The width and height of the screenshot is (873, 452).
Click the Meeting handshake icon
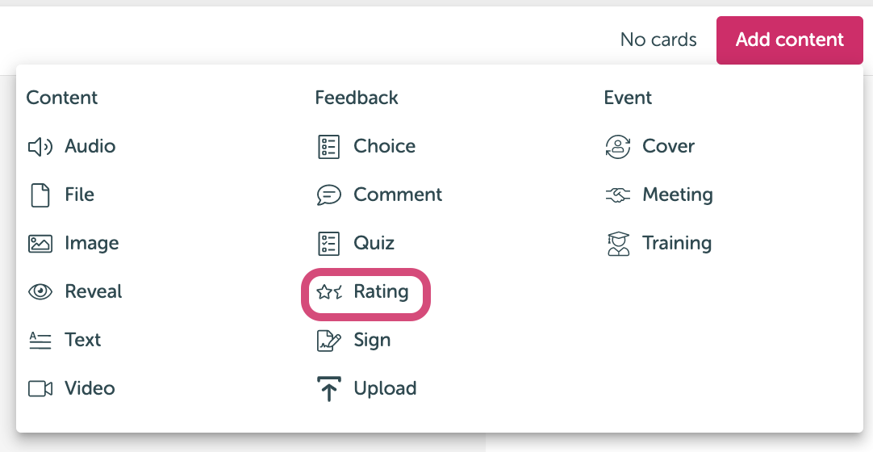click(617, 195)
